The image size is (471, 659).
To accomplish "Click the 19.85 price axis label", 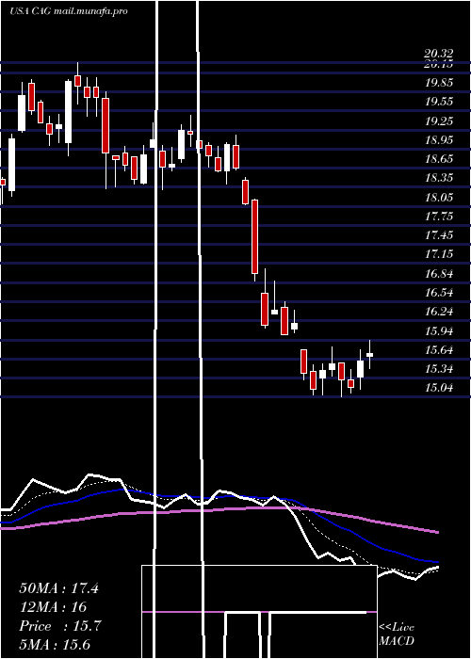I will click(439, 83).
